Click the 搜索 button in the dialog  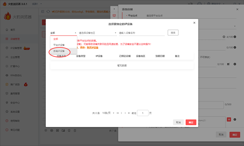click(173, 32)
